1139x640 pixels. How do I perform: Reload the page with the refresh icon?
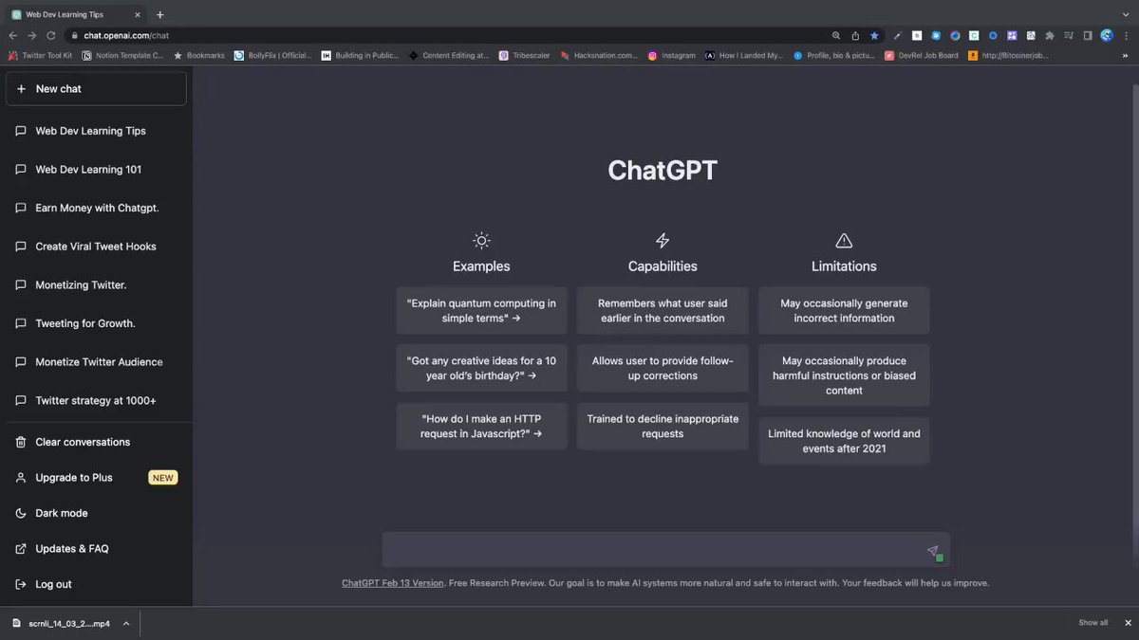point(51,35)
